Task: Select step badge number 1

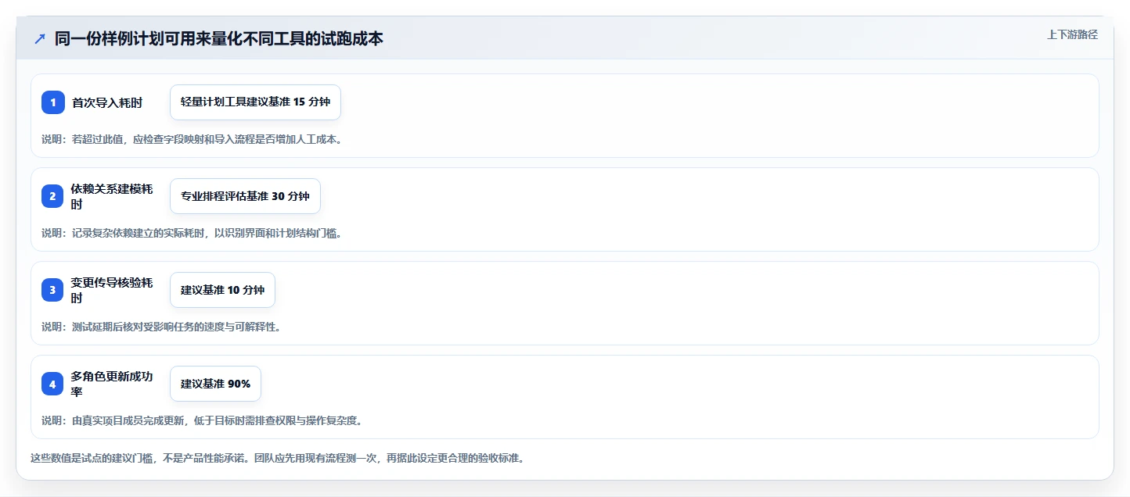Action: click(53, 102)
